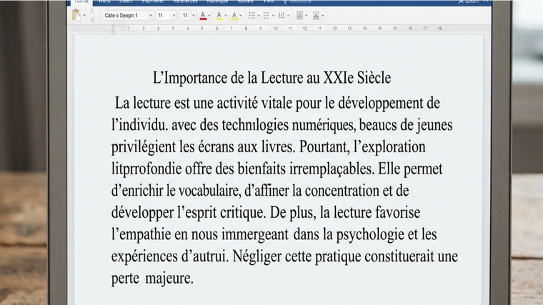543x305 pixels.
Task: Open the Insert ribbon tab
Action: pos(126,1)
